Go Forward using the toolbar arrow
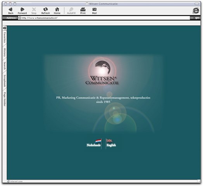 pyautogui.click(x=22, y=9)
